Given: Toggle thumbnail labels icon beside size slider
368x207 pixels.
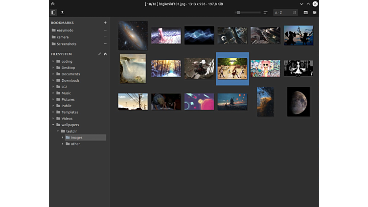Looking at the screenshot, I should click(265, 12).
